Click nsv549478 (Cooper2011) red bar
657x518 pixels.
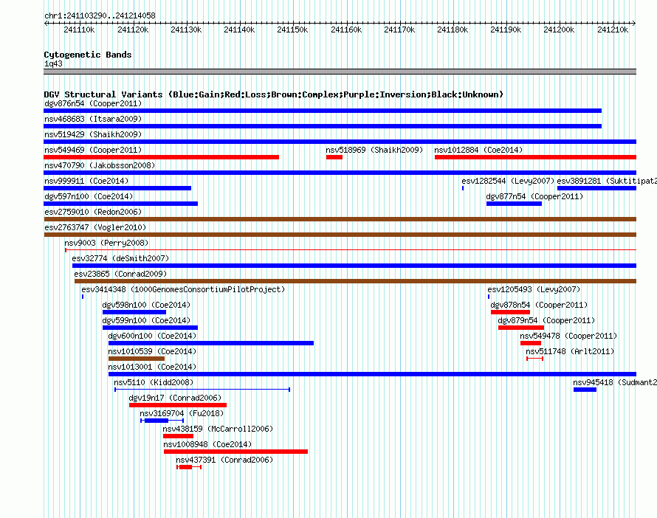click(x=531, y=343)
